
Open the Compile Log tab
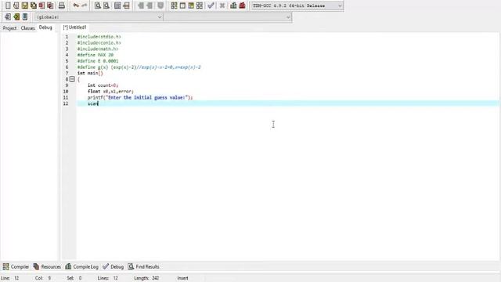(x=81, y=266)
